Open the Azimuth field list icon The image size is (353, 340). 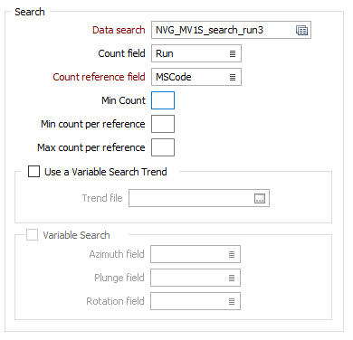click(x=232, y=254)
